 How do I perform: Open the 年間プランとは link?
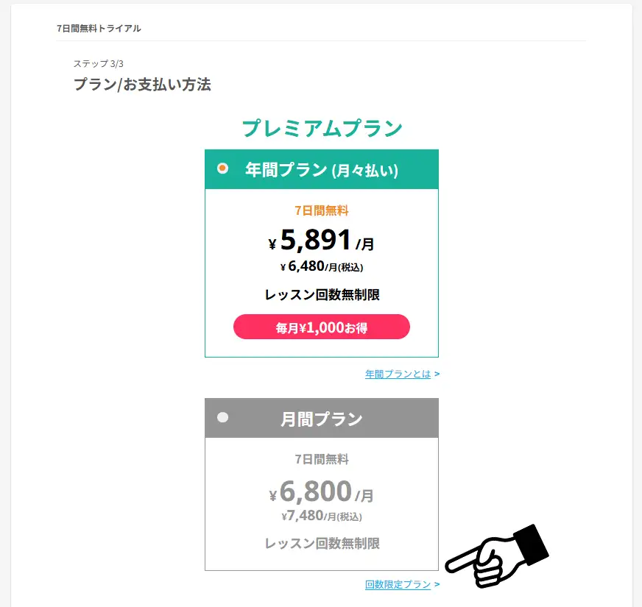(x=398, y=374)
